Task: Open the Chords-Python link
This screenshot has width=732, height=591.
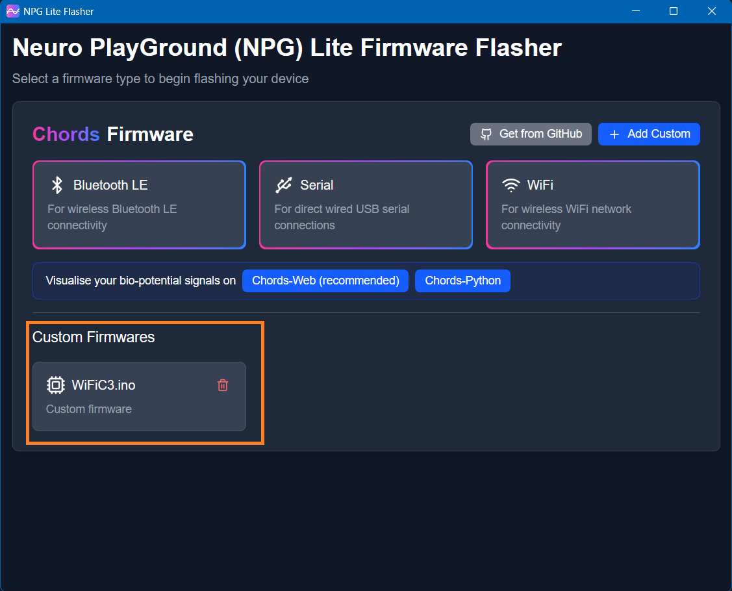Action: coord(462,281)
